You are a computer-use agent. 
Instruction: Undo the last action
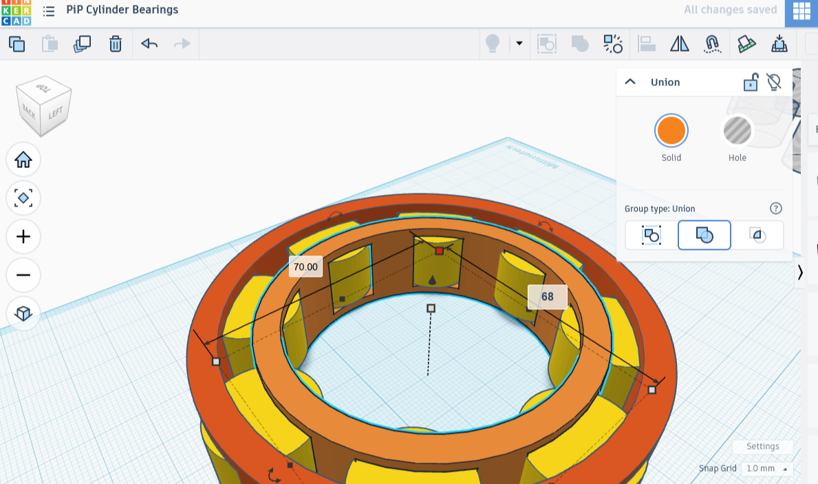coord(149,44)
